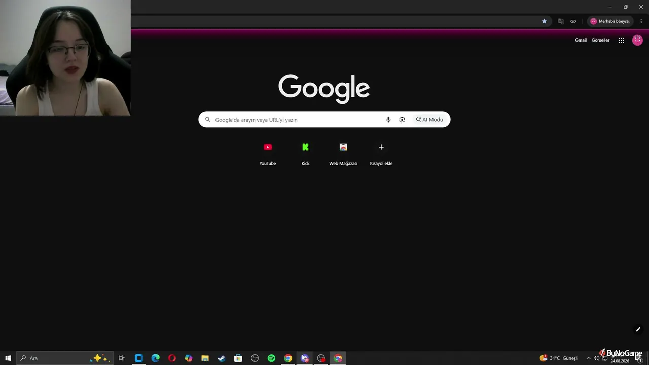Launch Steam from the taskbar
The image size is (649, 365).
222,358
